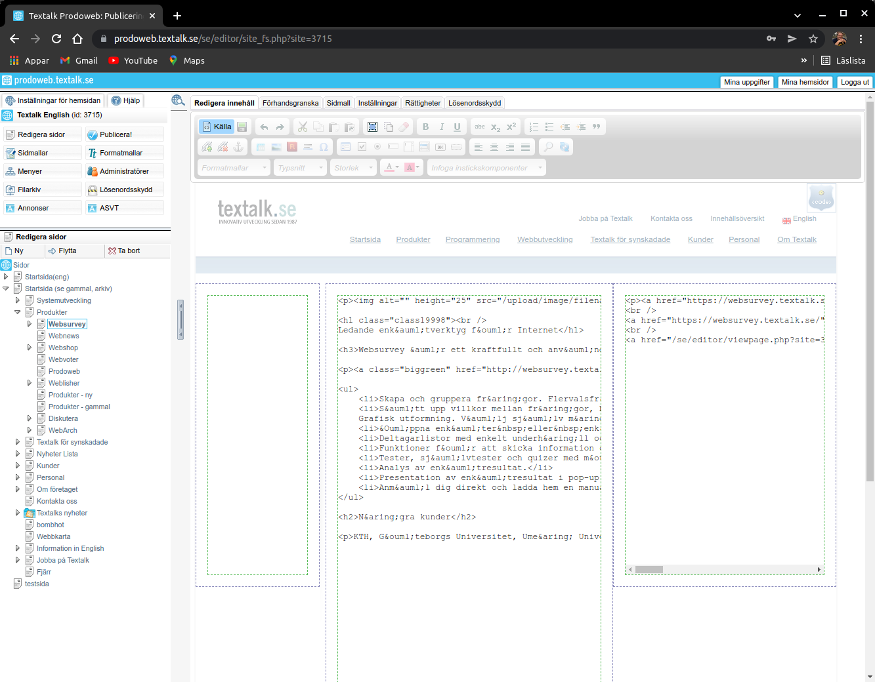Click the insert table icon

pyautogui.click(x=261, y=147)
